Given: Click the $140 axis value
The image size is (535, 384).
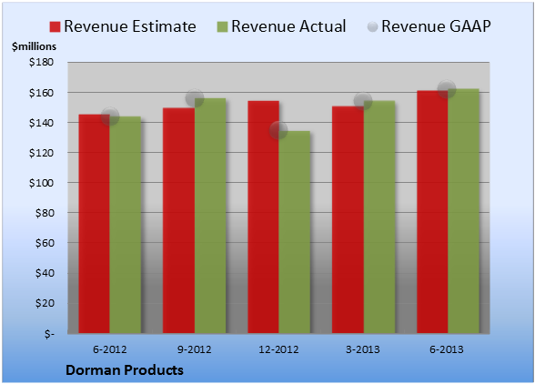Looking at the screenshot, I should (x=41, y=123).
